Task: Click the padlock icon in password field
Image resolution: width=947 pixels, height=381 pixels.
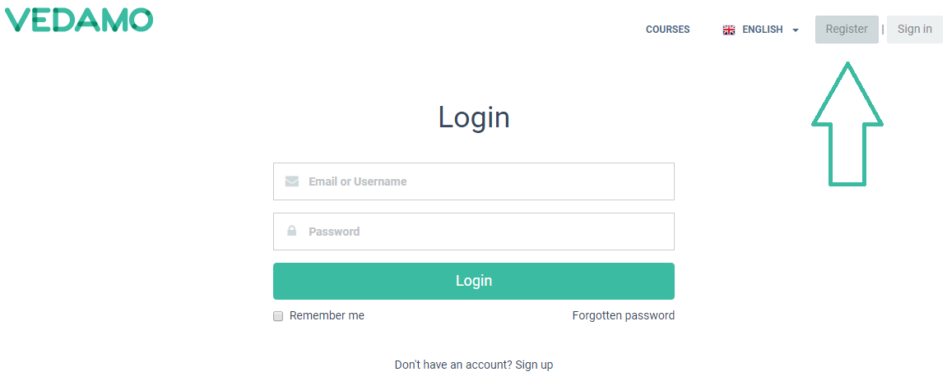Action: coord(292,231)
